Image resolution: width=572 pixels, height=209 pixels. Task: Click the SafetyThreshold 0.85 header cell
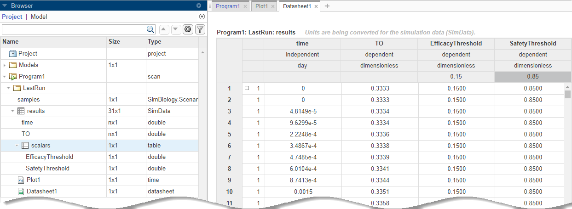point(532,77)
